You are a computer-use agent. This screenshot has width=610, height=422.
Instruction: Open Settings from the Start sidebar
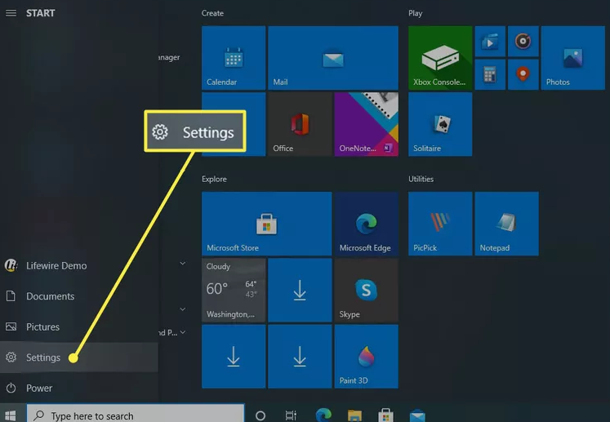click(x=79, y=358)
